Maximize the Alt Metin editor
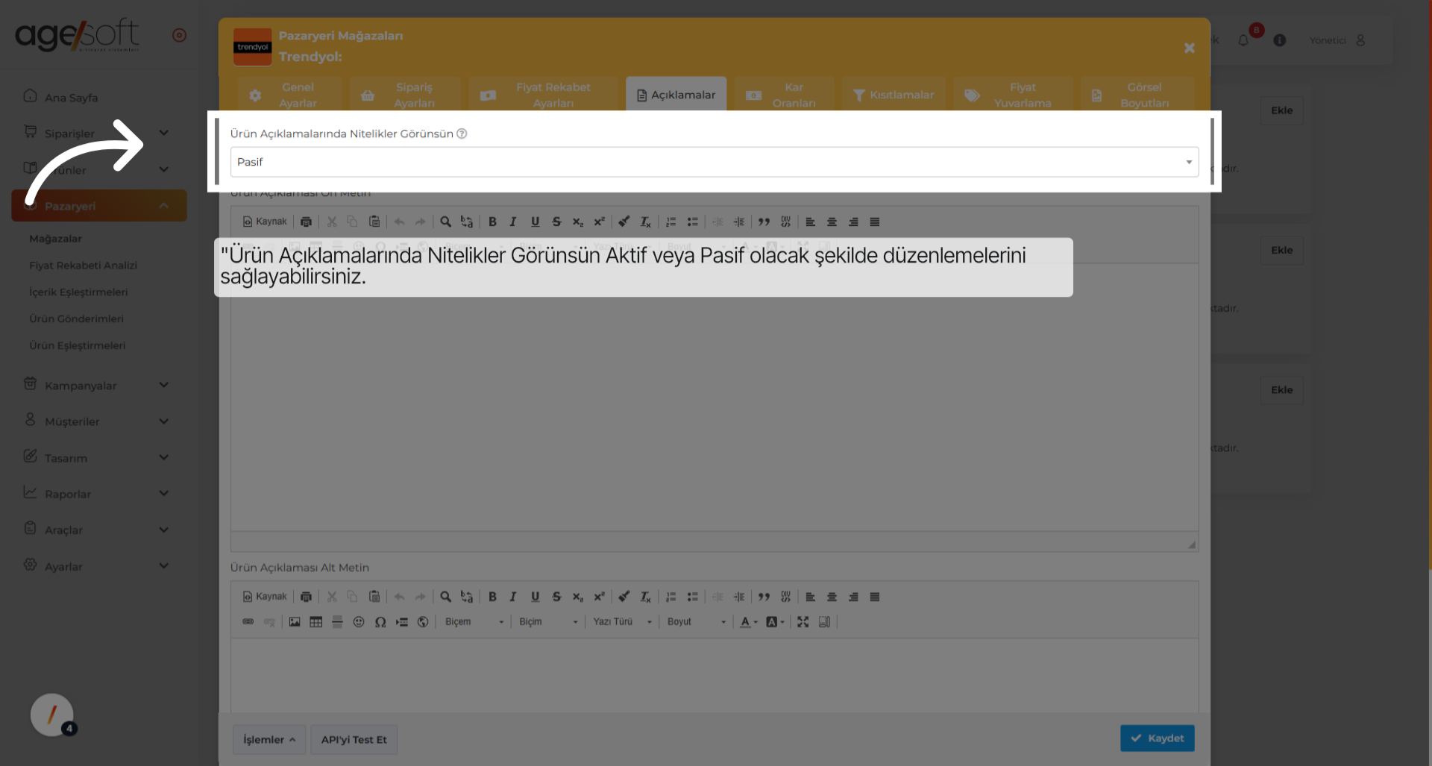Viewport: 1432px width, 766px height. point(803,621)
